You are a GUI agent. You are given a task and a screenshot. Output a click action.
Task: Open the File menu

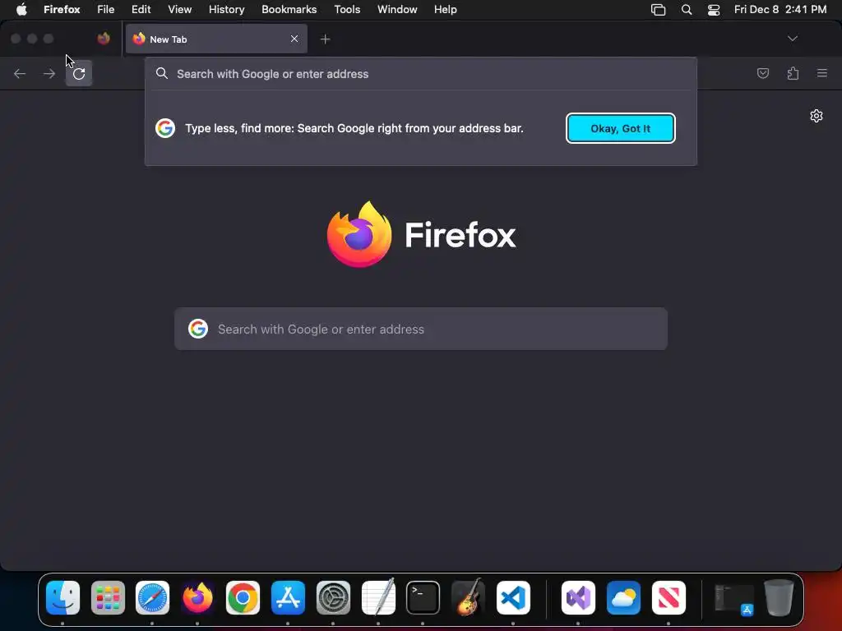(106, 9)
